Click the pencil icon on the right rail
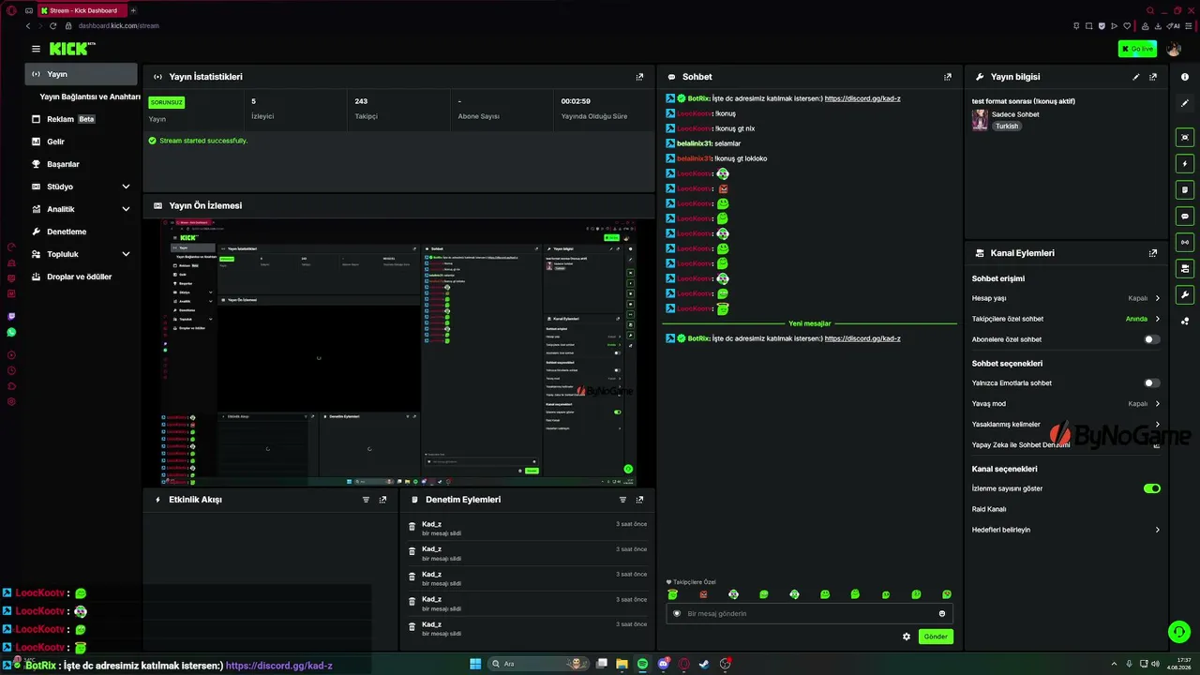The width and height of the screenshot is (1200, 675). click(x=1185, y=103)
